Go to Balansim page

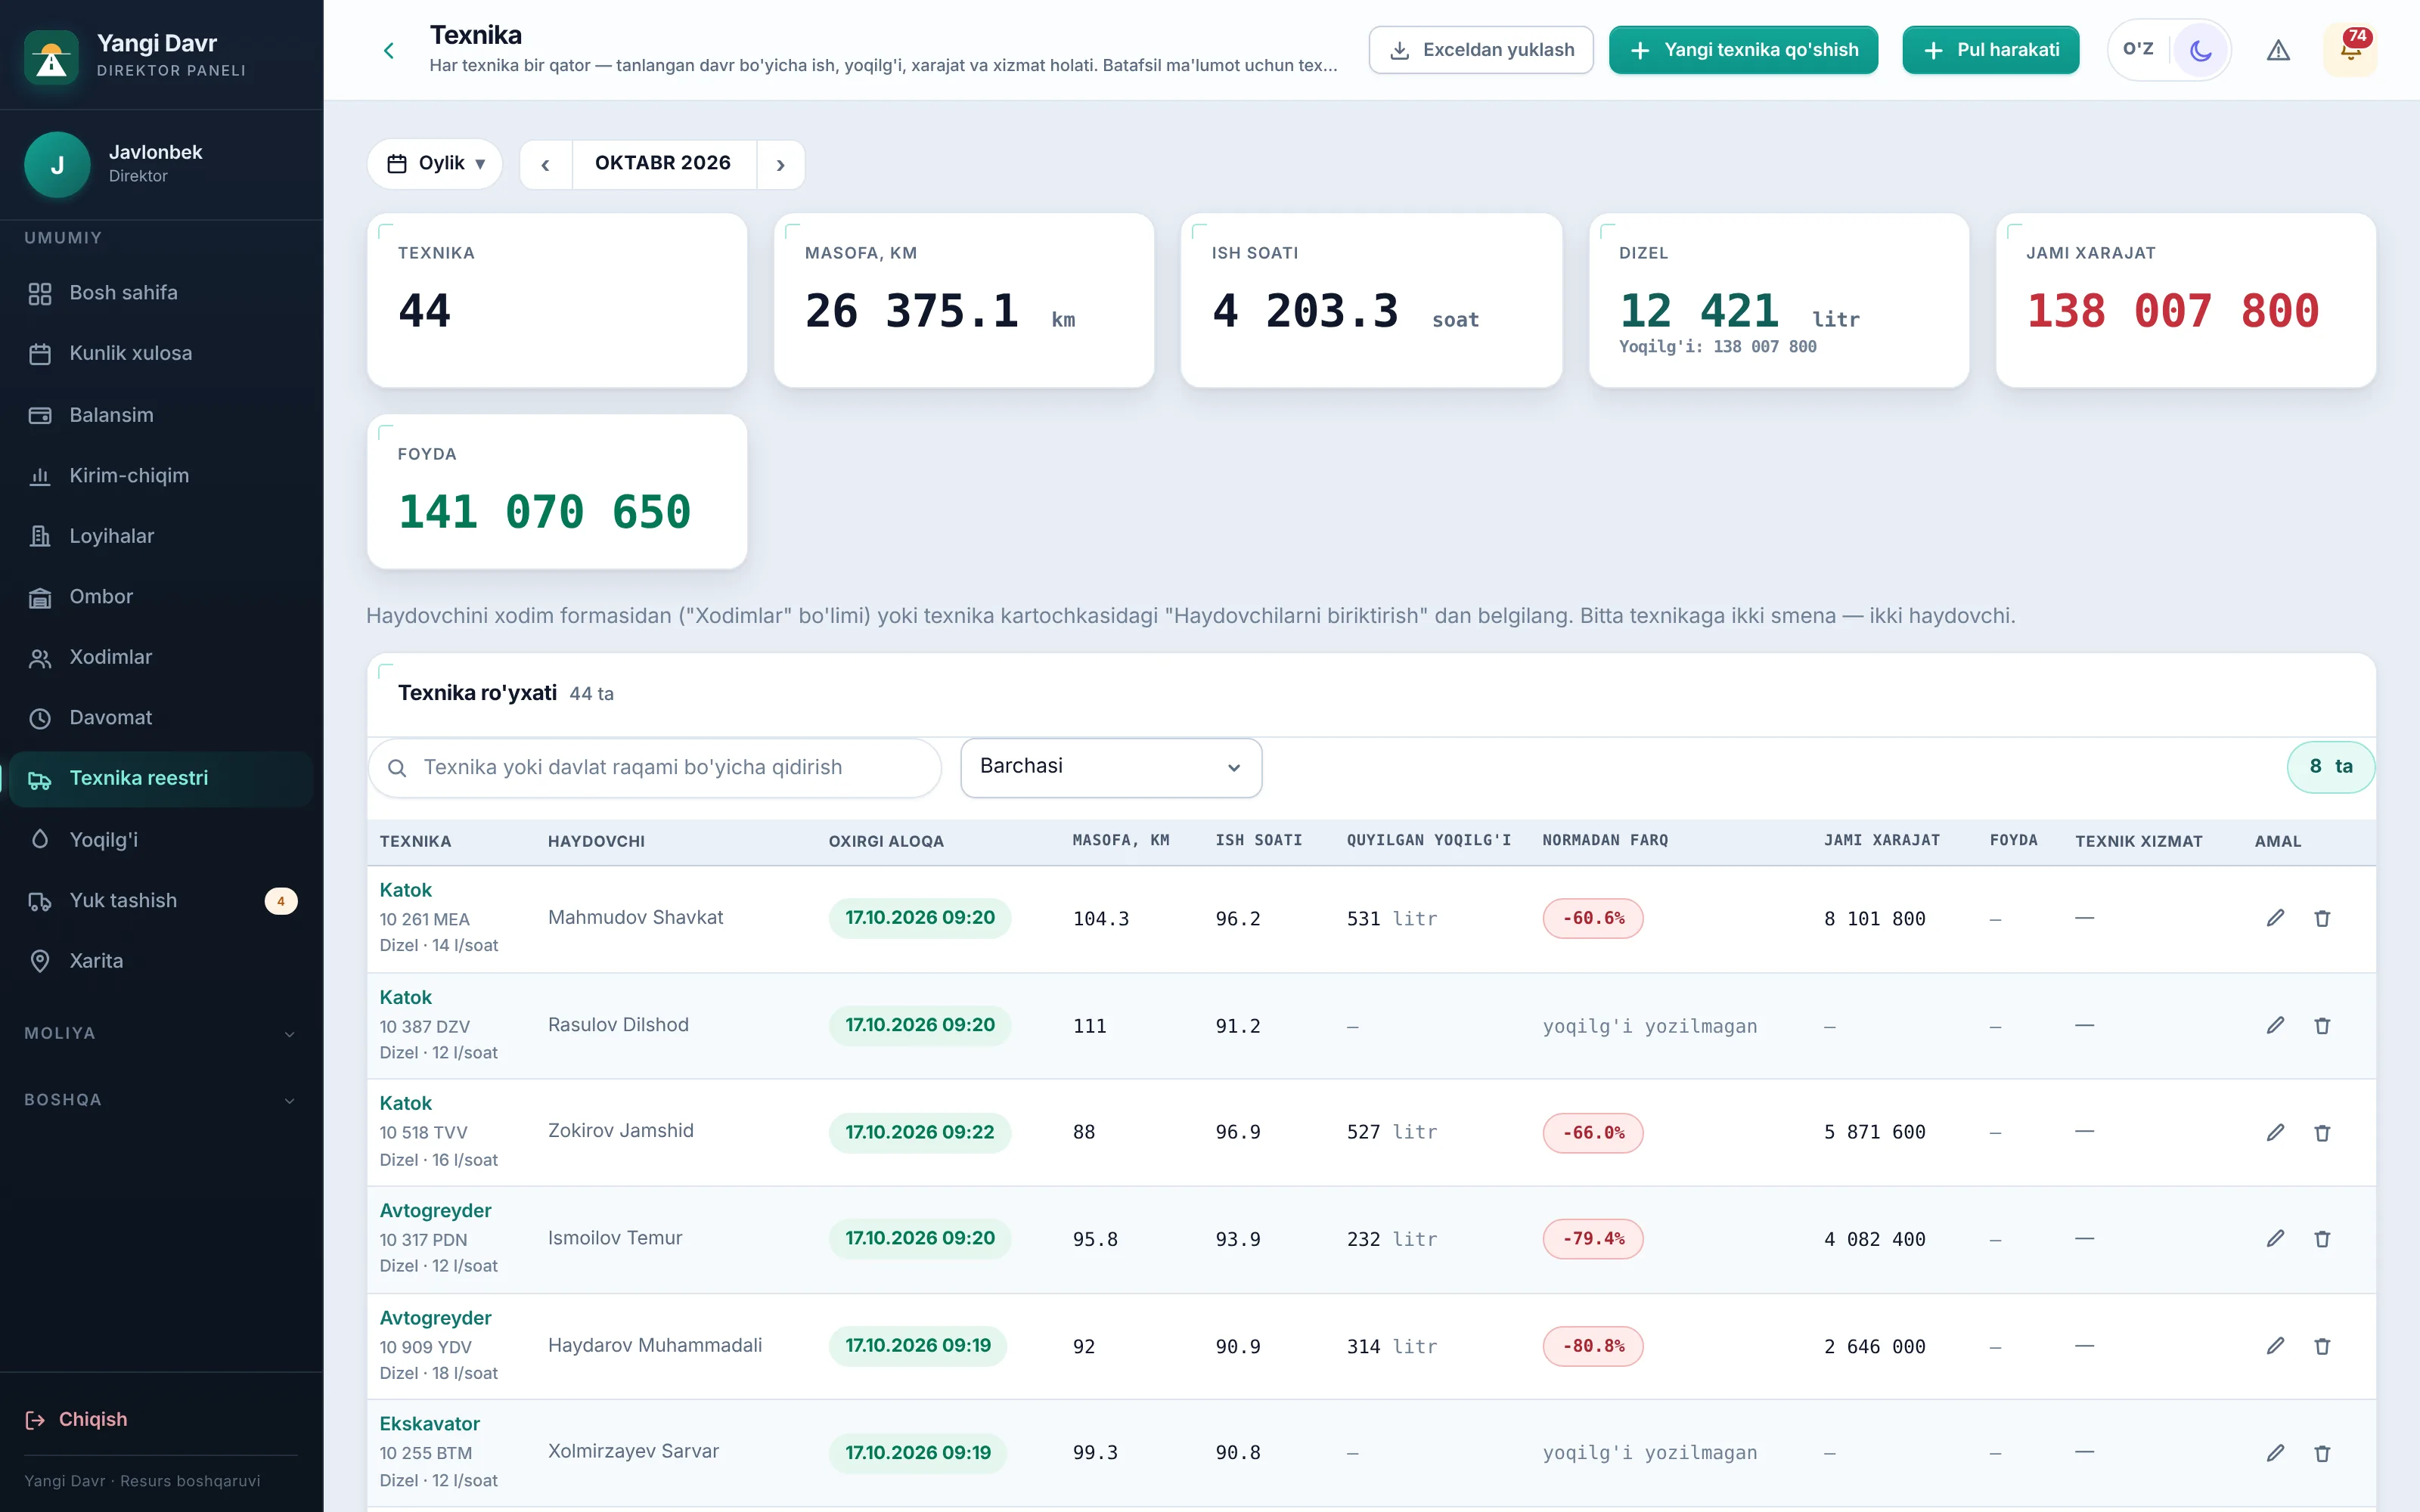click(x=160, y=415)
